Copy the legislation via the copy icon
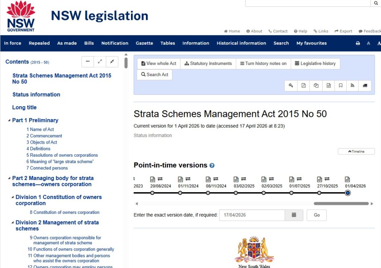Screen dimensions: 381x268 316,86
